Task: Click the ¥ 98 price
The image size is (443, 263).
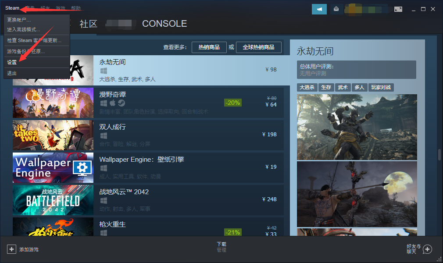Action: tap(271, 70)
